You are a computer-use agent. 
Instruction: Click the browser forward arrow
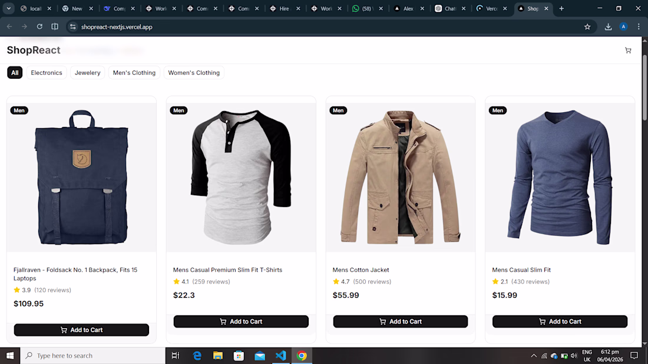point(24,27)
